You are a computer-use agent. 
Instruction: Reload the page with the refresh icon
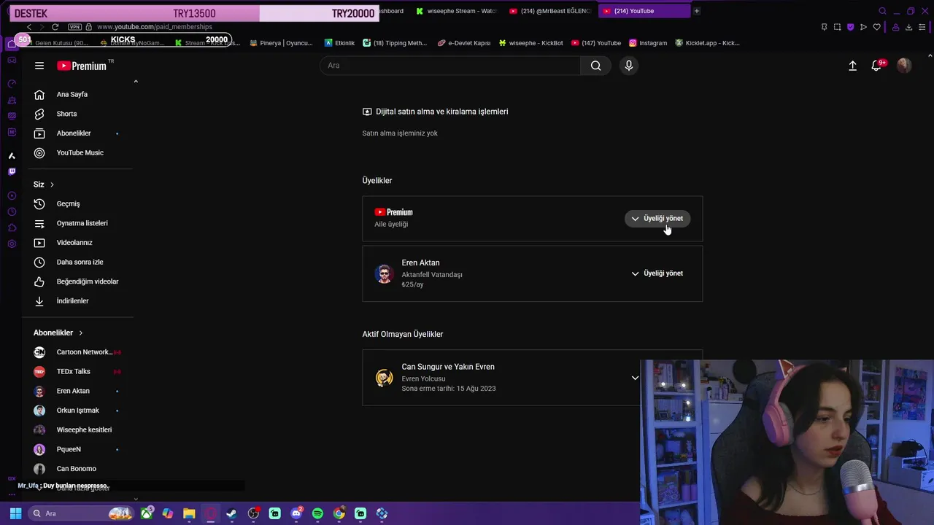(55, 27)
